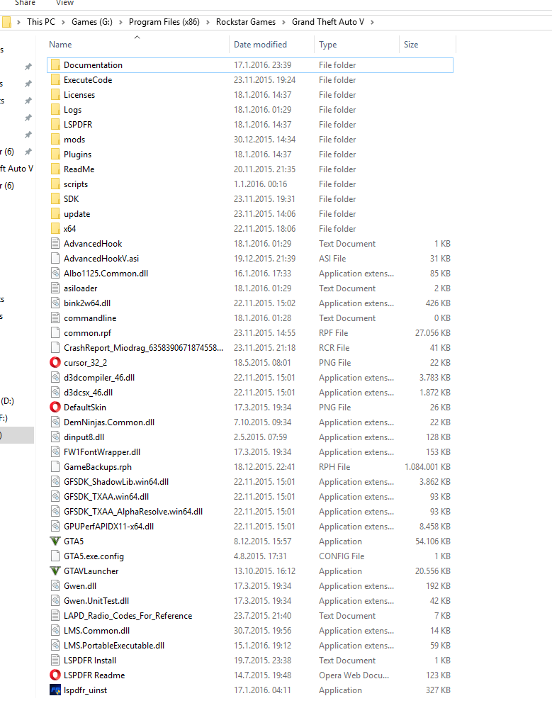Screen dimensions: 552x713
Task: Click the AdvancedHook text document icon
Action: 55,244
